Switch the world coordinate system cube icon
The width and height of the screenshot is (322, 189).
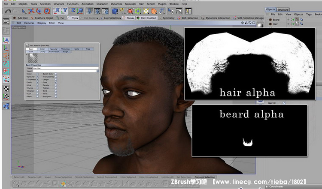point(80,11)
